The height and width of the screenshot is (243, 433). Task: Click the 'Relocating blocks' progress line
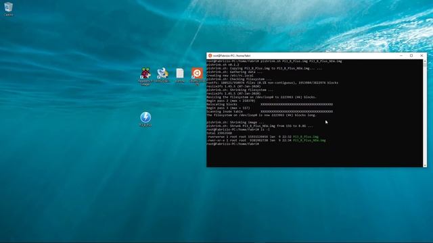pyautogui.click(x=269, y=105)
